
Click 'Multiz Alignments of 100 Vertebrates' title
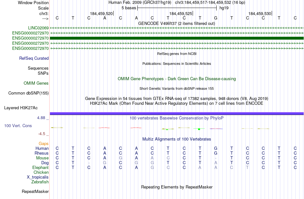(x=177, y=139)
